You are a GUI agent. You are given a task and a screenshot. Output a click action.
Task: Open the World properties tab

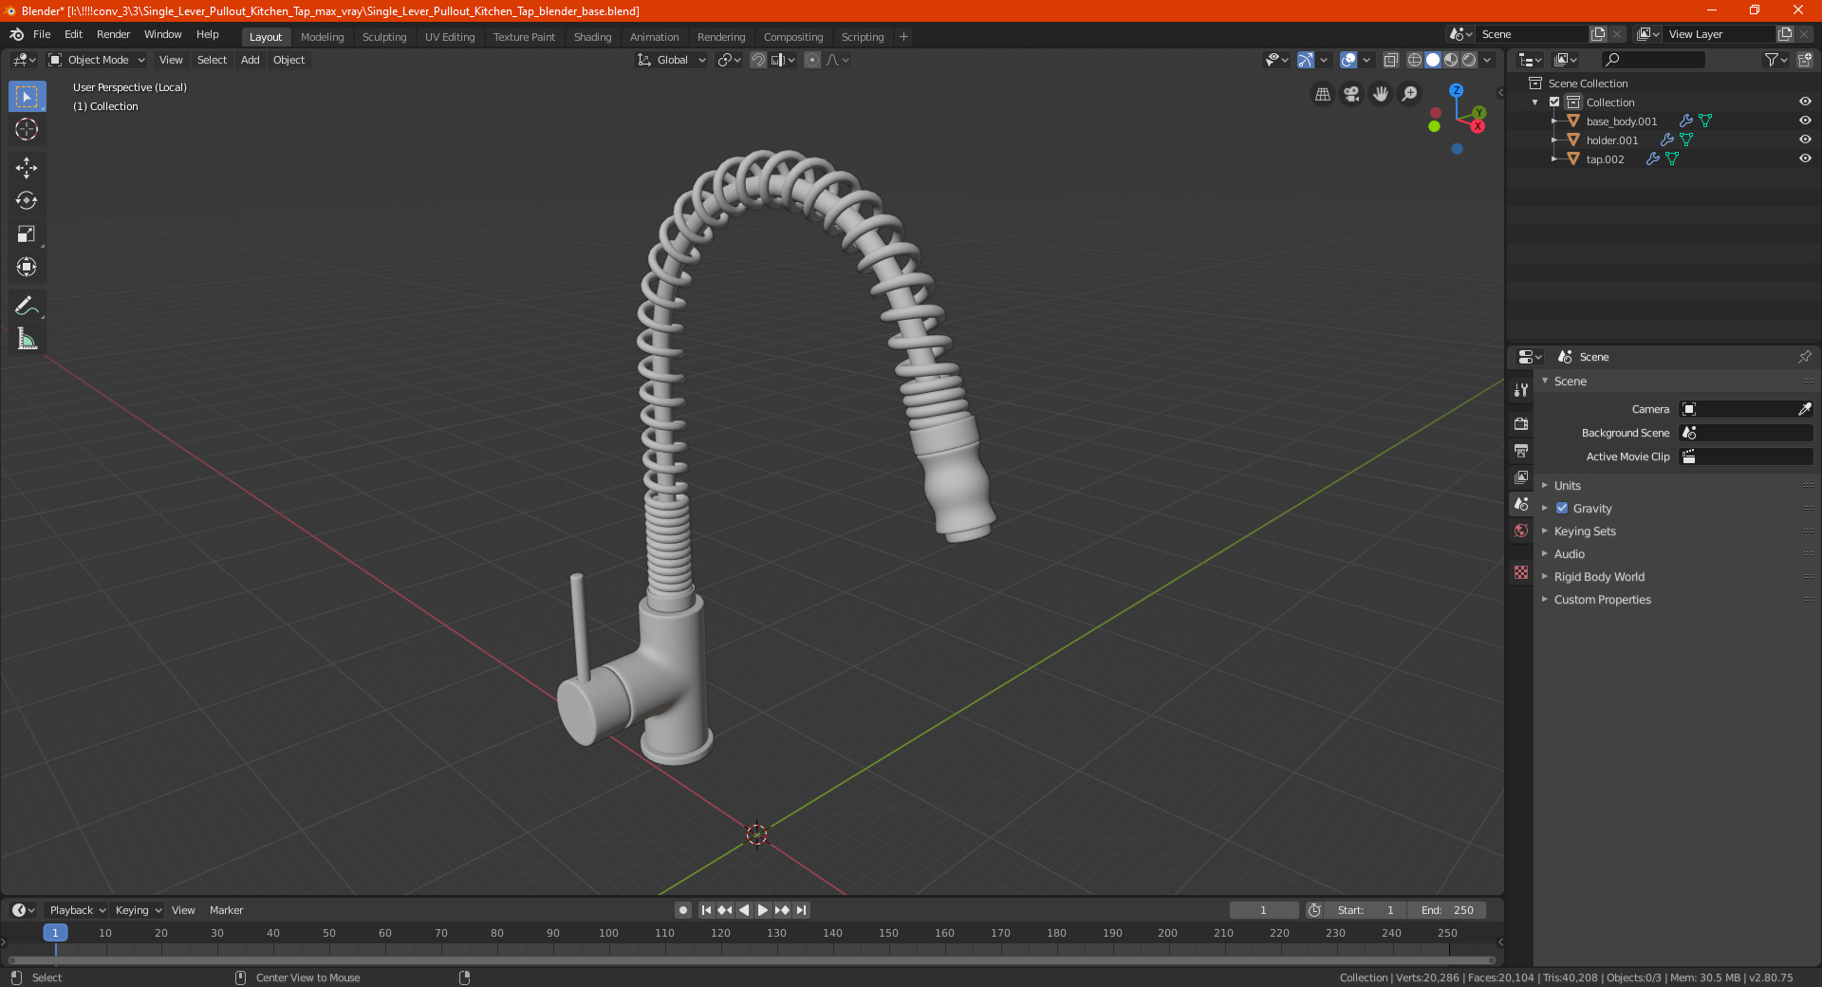click(x=1521, y=531)
